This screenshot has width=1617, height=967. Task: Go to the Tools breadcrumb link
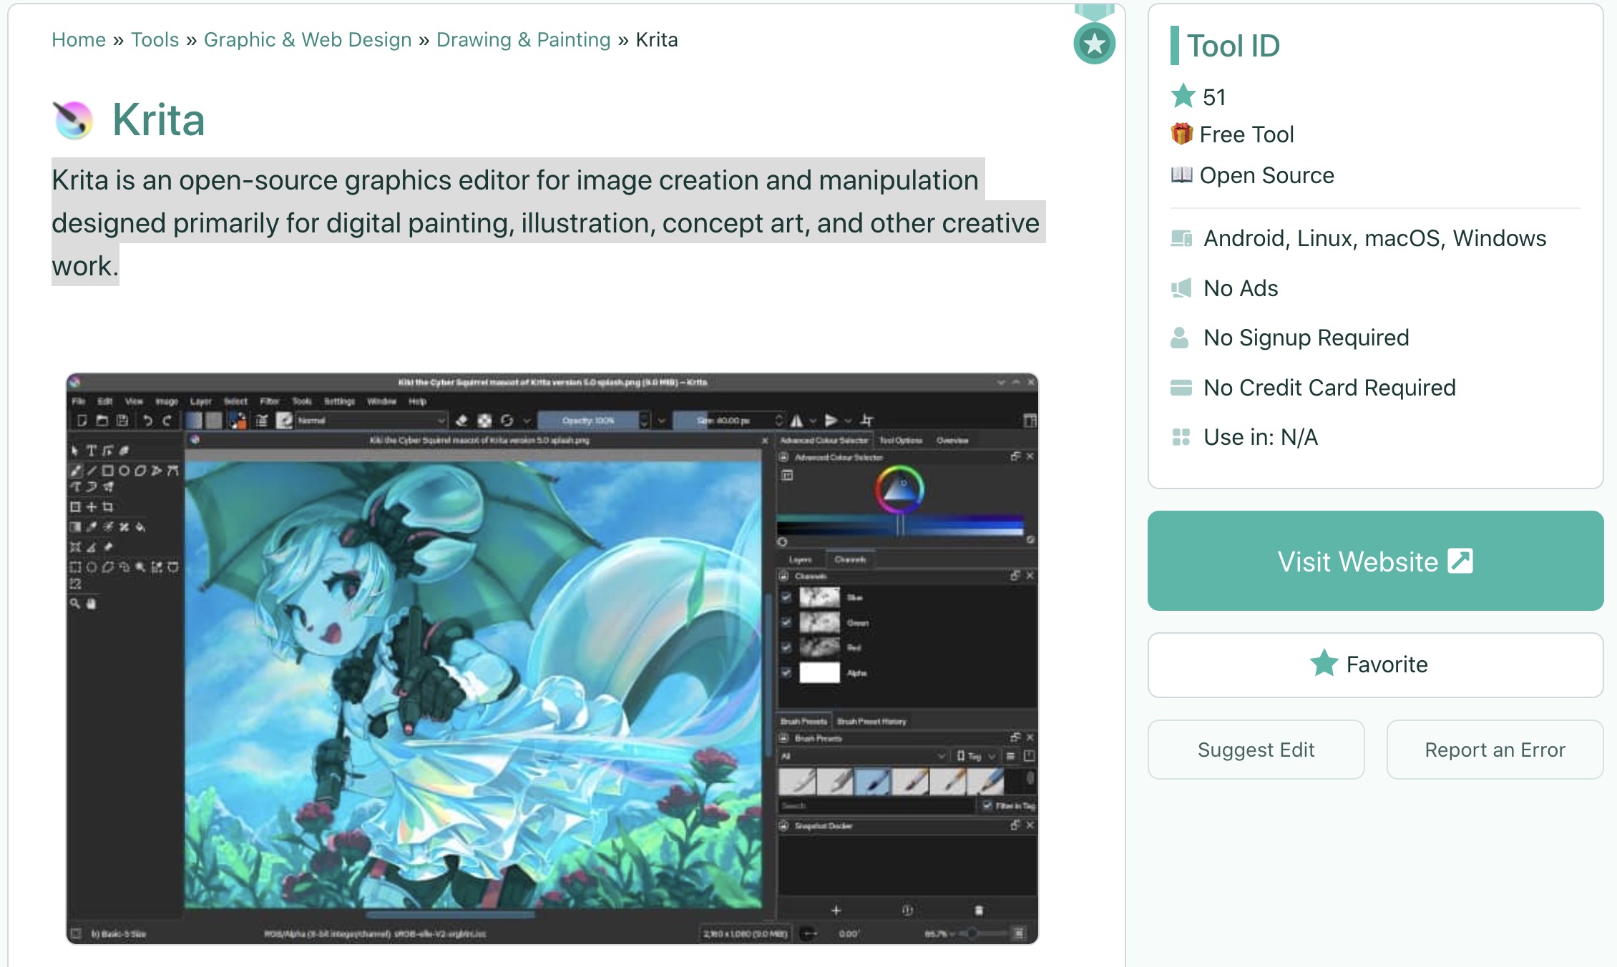155,39
